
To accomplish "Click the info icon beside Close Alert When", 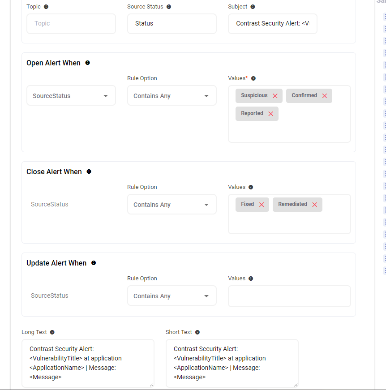I will click(89, 171).
